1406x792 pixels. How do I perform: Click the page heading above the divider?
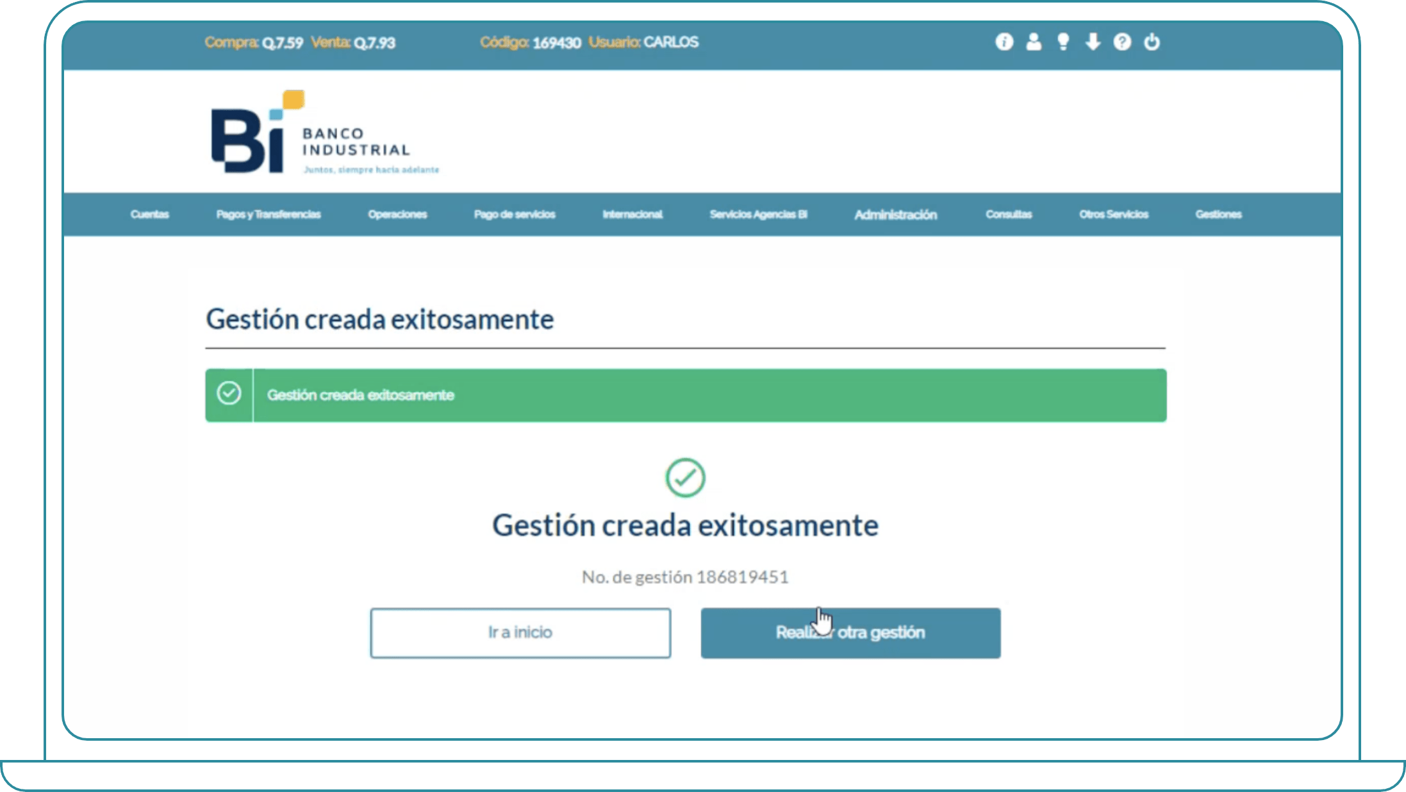[379, 319]
